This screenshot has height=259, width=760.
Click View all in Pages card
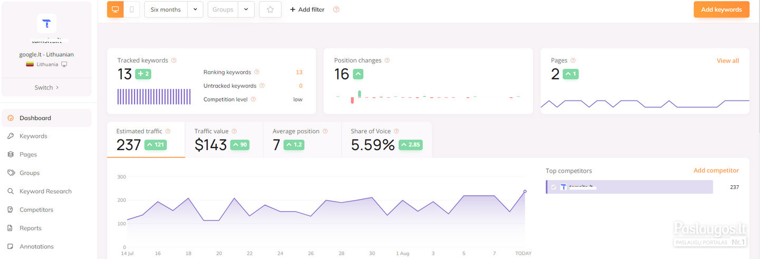coord(728,61)
